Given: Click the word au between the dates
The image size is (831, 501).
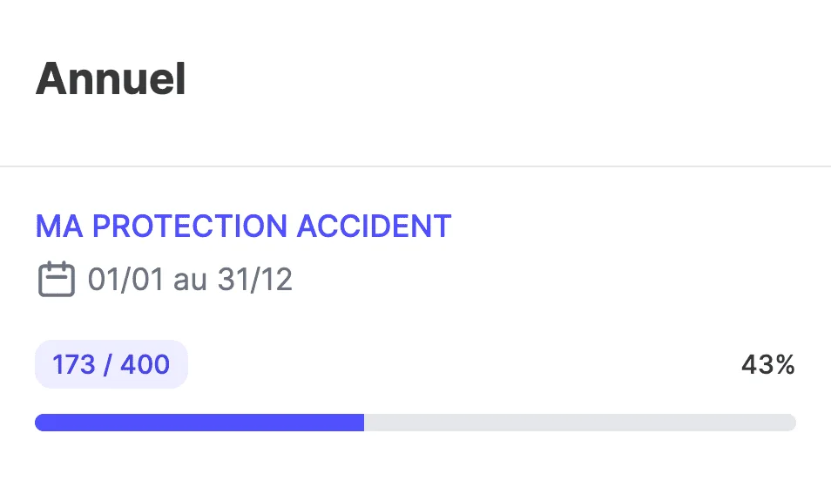Looking at the screenshot, I should pos(190,280).
